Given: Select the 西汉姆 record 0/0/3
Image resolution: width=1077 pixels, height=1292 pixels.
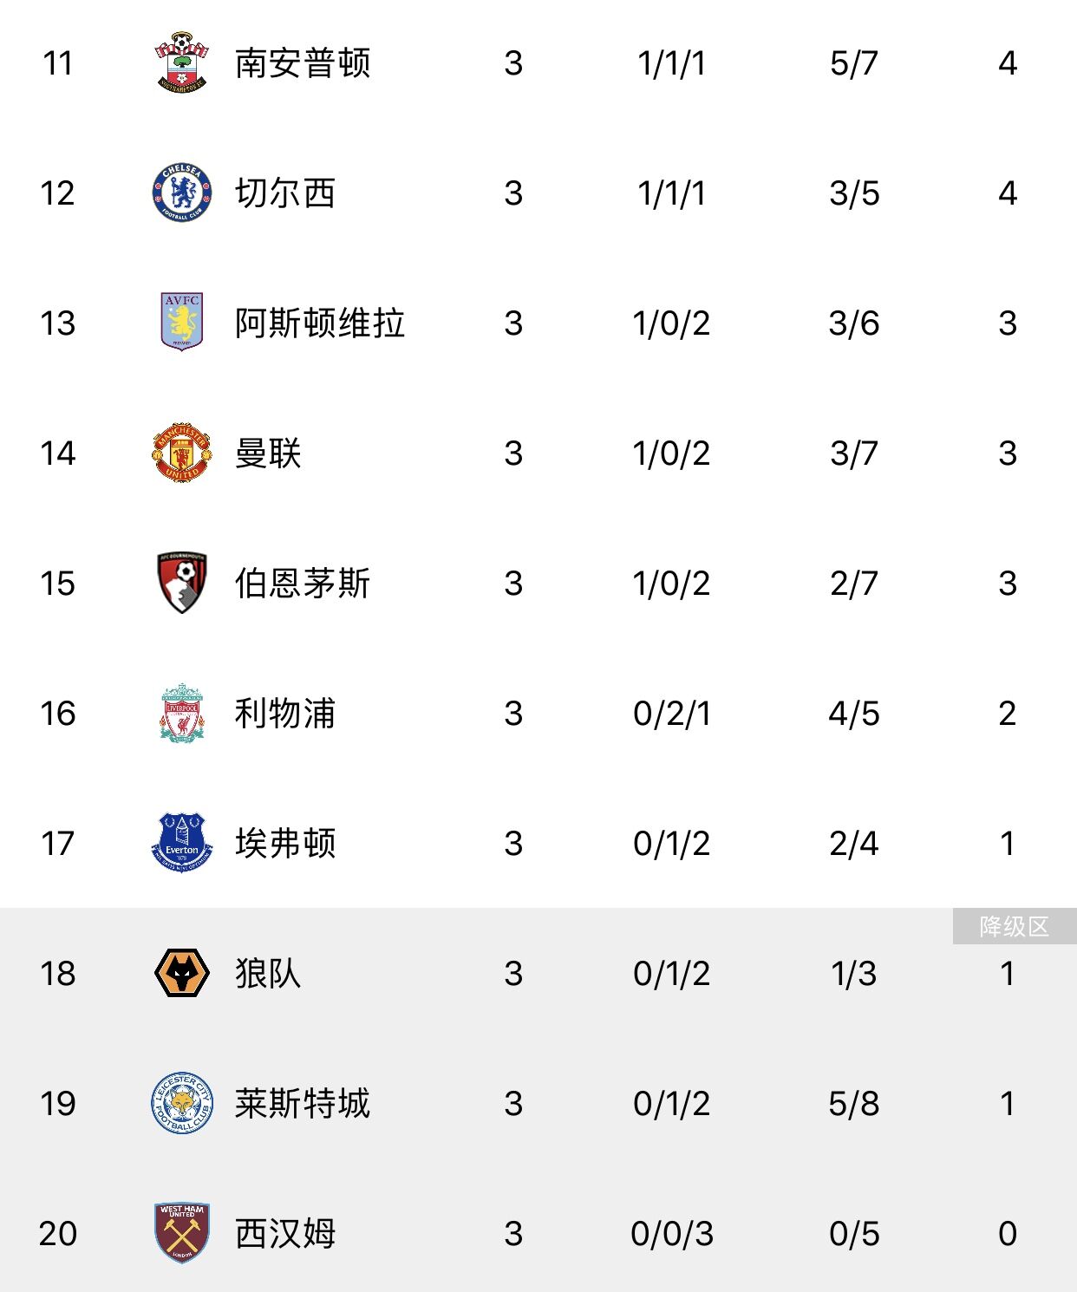Looking at the screenshot, I should [672, 1234].
